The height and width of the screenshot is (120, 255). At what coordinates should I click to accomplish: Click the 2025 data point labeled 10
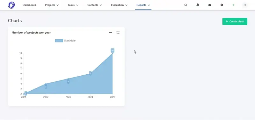click(x=113, y=51)
